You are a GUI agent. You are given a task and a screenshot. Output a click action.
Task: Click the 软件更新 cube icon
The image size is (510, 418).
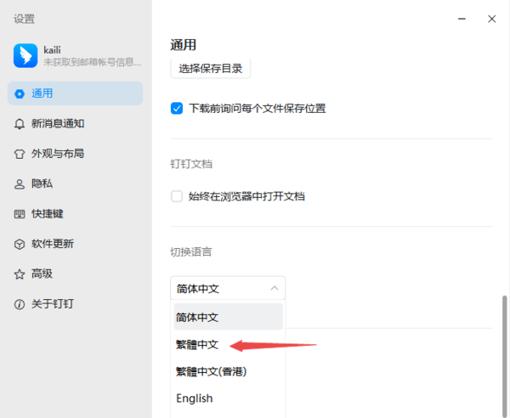coord(20,244)
